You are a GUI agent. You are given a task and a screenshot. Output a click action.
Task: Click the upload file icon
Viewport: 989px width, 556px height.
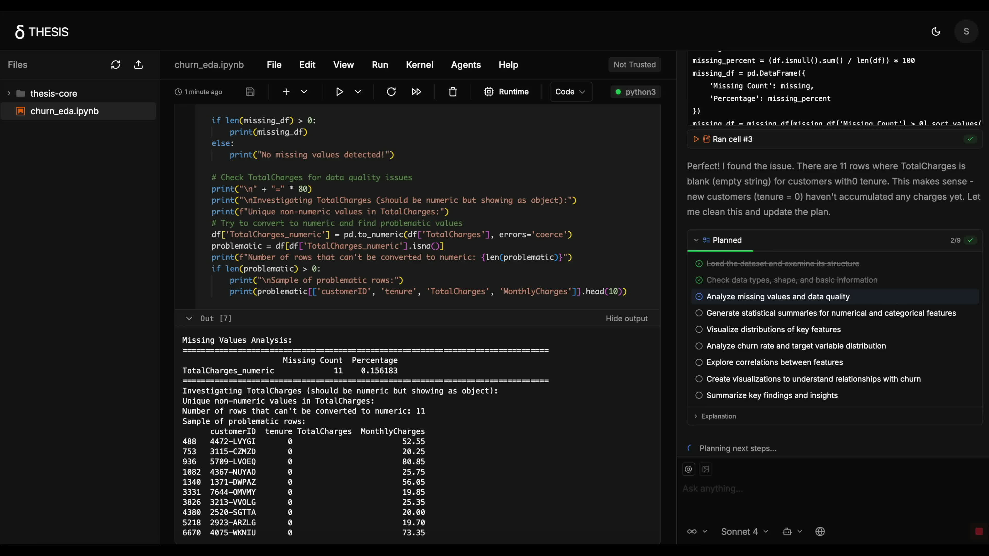138,64
